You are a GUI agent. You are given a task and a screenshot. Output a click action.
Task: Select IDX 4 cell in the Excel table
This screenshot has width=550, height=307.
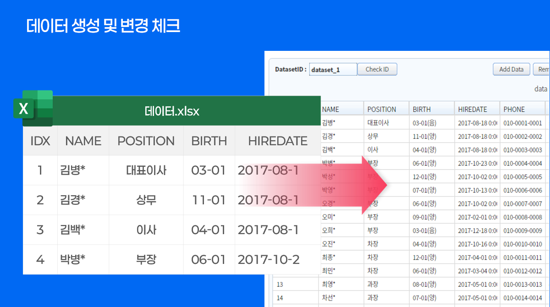40,259
